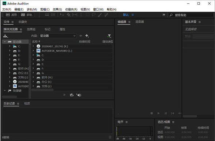The height and width of the screenshot is (141, 215).
Task: Open 文件 panel options menu
Action: pos(12,22)
